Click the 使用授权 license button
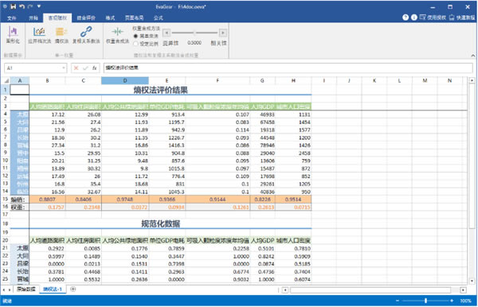478x307 pixels. coord(433,17)
